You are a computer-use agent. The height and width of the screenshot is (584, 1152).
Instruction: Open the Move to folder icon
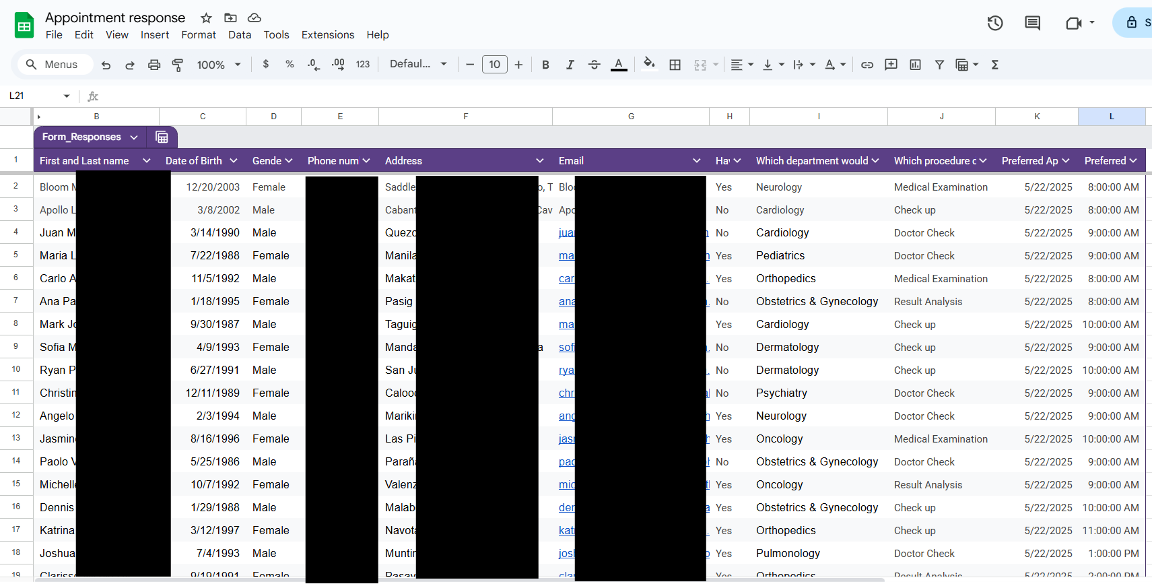click(230, 18)
